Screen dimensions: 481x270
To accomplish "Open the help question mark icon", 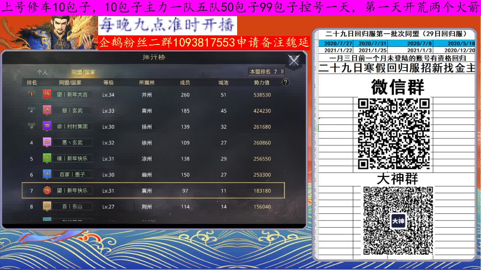I will click(x=286, y=82).
